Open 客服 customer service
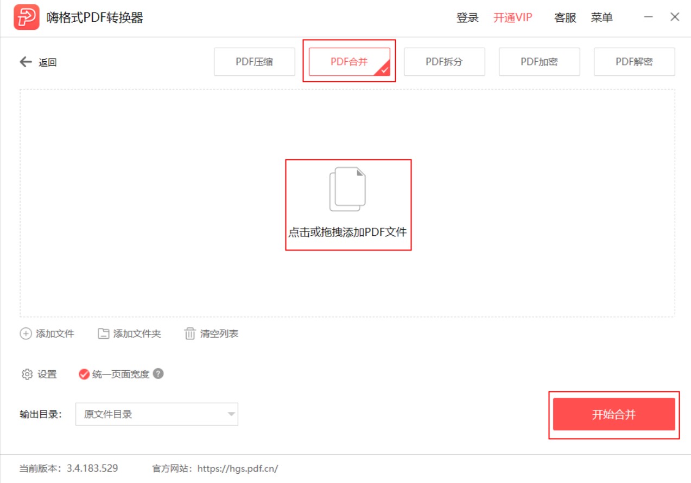Image resolution: width=691 pixels, height=483 pixels. pos(565,18)
